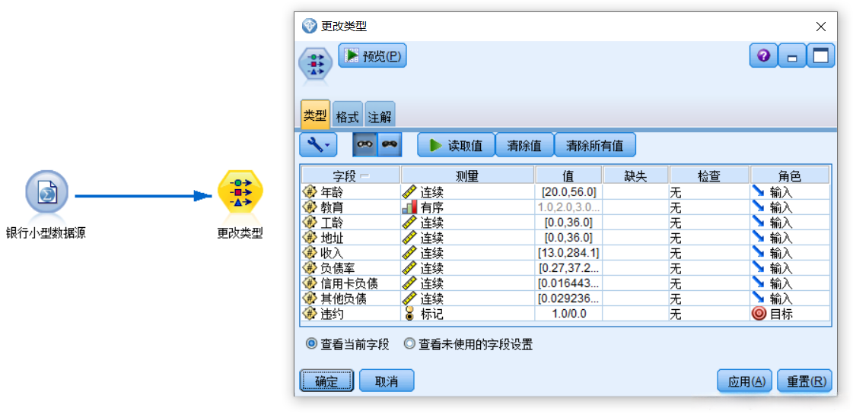Viewport: 853px width, 417px height.
Task: Click the bar-chart ordinal icon for 教育
Action: click(x=409, y=207)
